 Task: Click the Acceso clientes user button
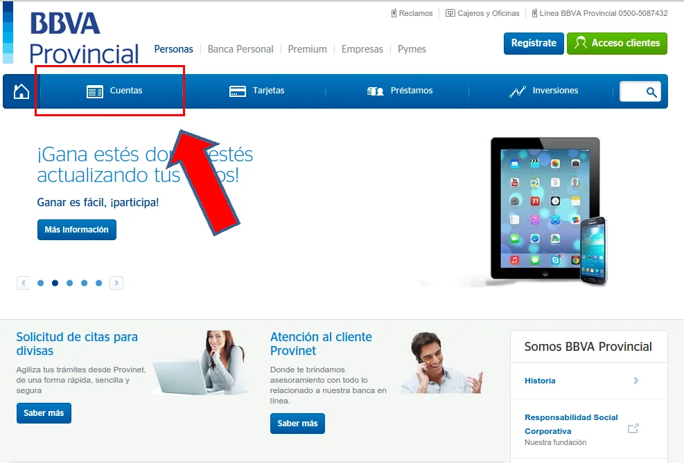617,43
